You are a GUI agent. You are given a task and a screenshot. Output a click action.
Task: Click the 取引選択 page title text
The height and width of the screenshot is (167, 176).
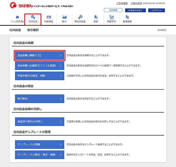pos(33,30)
